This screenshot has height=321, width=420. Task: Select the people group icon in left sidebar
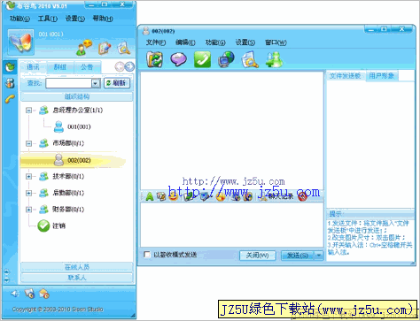(x=10, y=83)
